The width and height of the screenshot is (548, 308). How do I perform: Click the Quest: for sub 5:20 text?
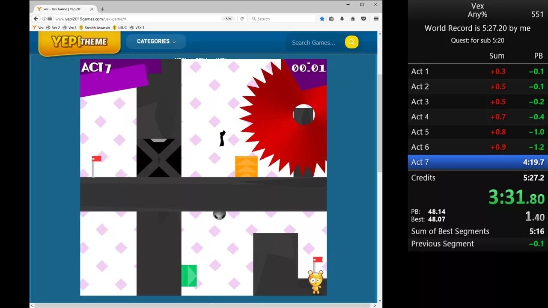[477, 41]
